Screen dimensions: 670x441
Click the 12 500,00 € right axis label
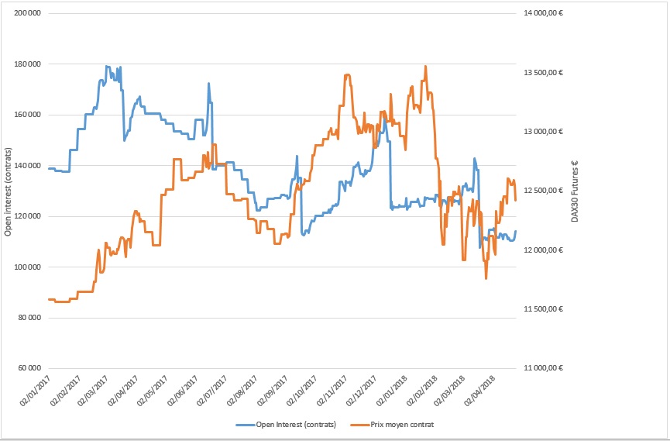click(x=544, y=191)
